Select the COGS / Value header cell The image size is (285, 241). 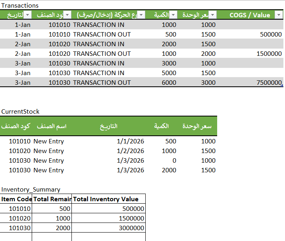pyautogui.click(x=249, y=15)
